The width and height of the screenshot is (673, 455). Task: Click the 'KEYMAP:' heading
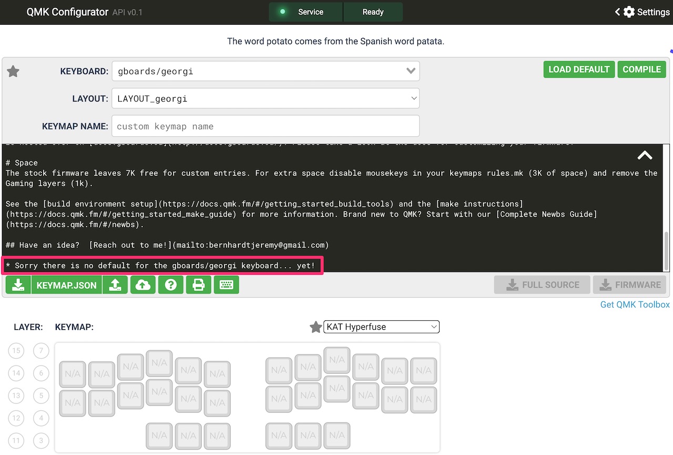click(74, 327)
